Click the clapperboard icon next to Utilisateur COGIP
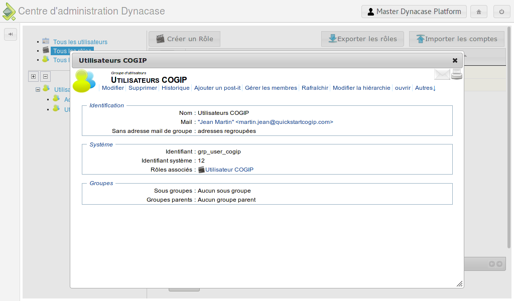 click(201, 170)
